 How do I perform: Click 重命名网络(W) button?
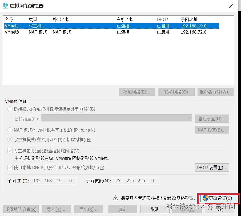tap(216, 92)
